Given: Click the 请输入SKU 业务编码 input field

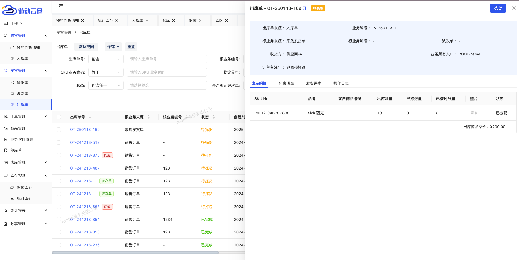Looking at the screenshot, I should click(167, 72).
